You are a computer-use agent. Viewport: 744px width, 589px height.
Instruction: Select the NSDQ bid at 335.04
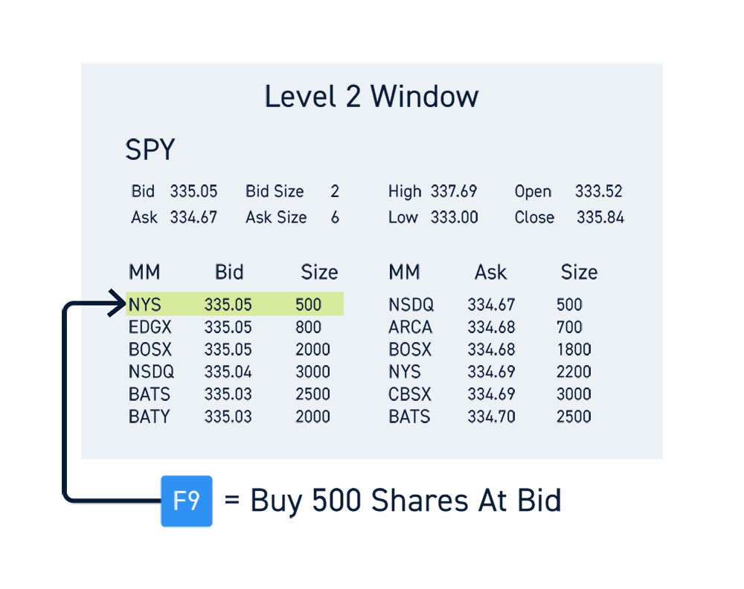coord(230,372)
